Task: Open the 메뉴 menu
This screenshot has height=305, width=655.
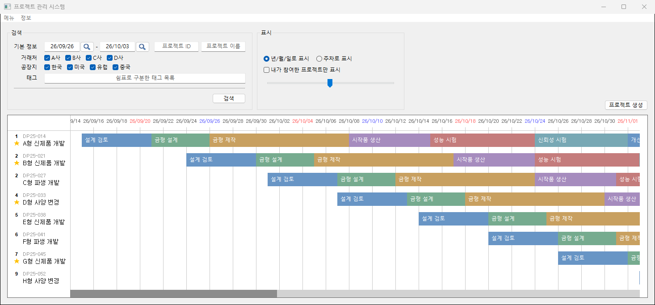Action: (x=9, y=18)
